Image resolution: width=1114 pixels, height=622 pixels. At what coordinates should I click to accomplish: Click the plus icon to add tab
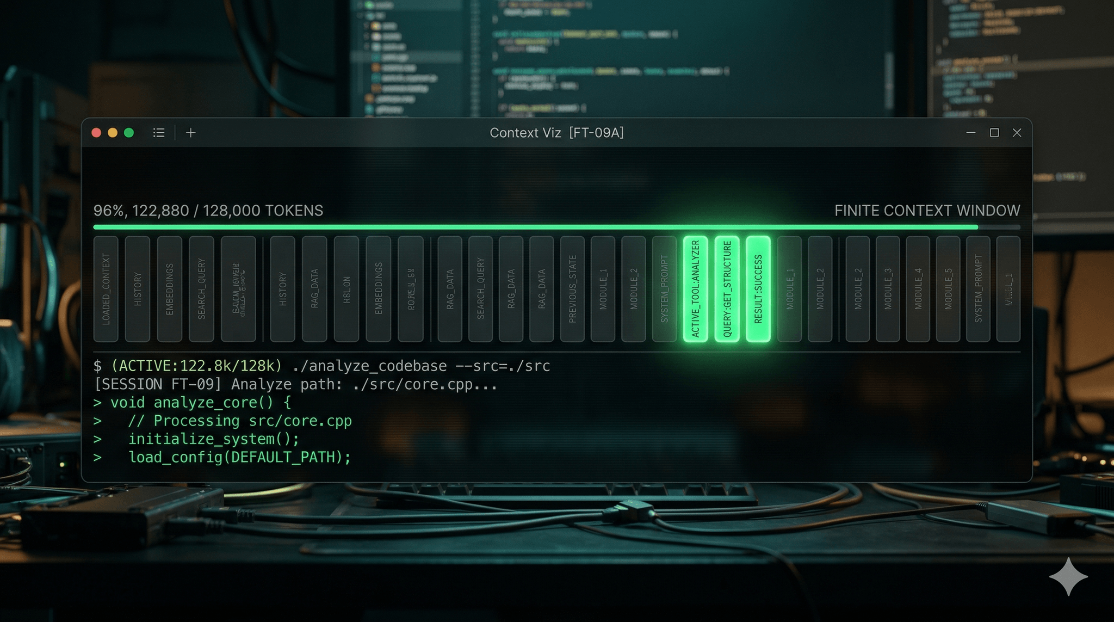(x=191, y=133)
